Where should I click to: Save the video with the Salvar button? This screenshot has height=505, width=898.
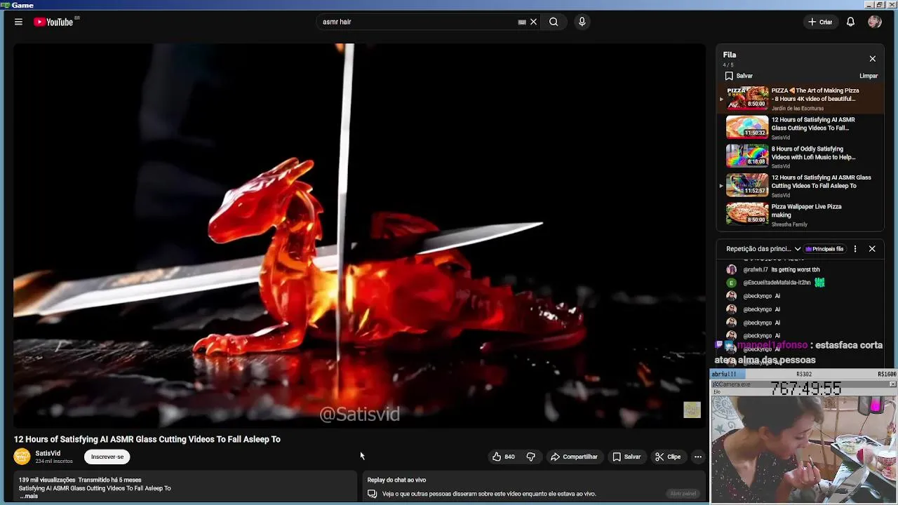pos(626,457)
